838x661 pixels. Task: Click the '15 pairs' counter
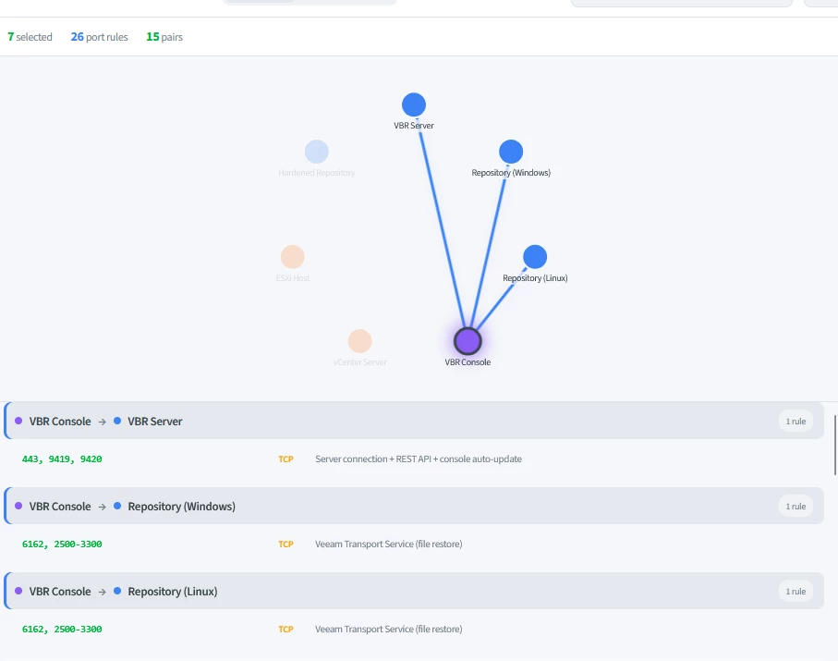pyautogui.click(x=164, y=37)
